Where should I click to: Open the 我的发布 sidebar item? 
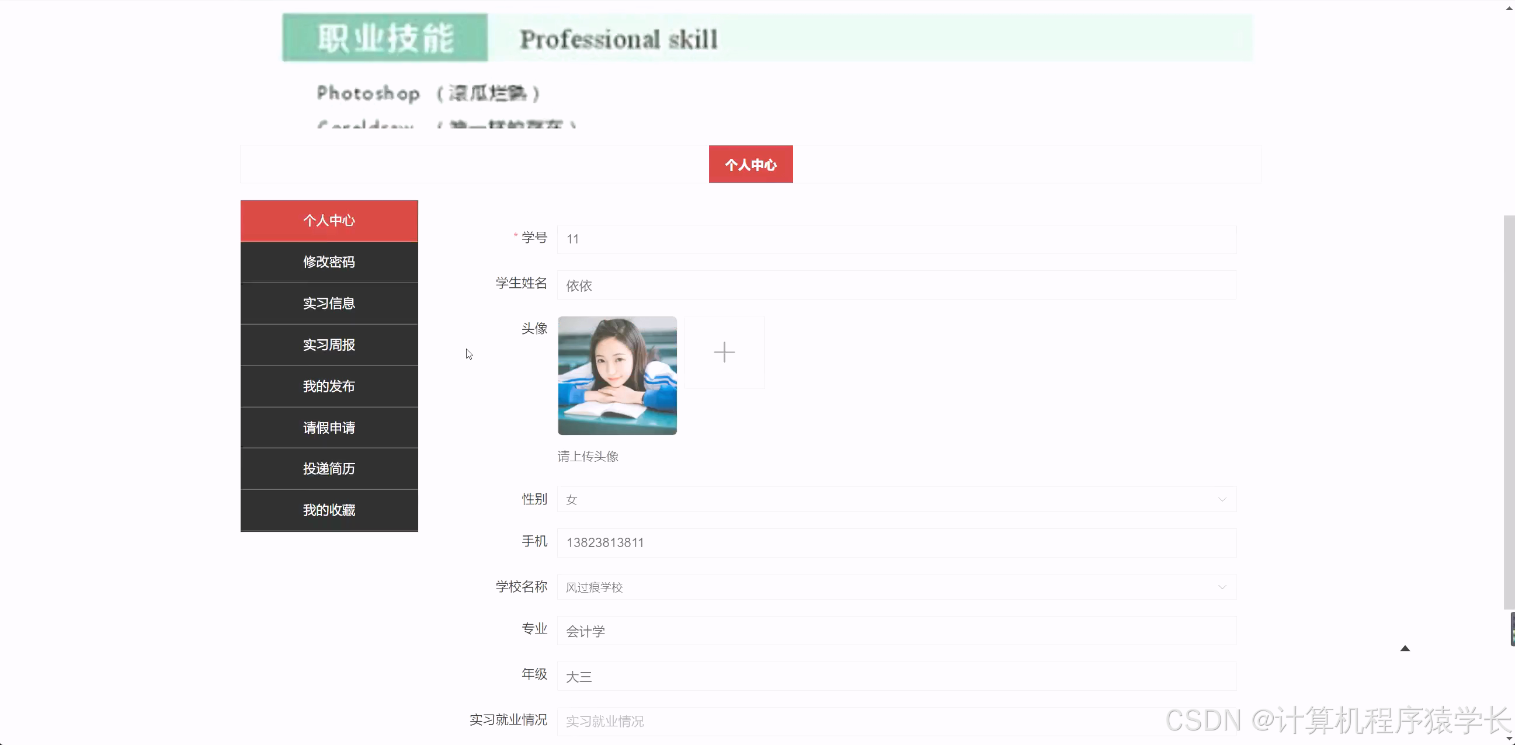point(329,386)
